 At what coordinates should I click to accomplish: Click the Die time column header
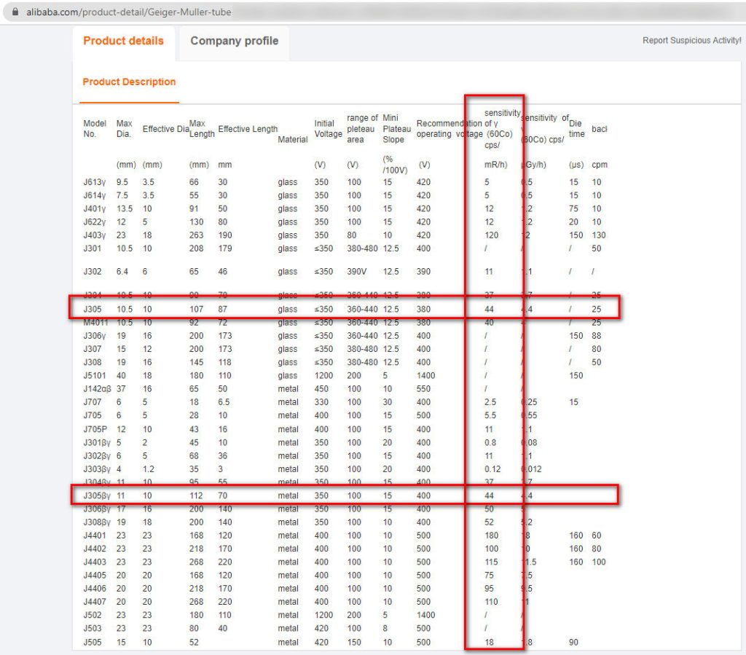pyautogui.click(x=576, y=129)
